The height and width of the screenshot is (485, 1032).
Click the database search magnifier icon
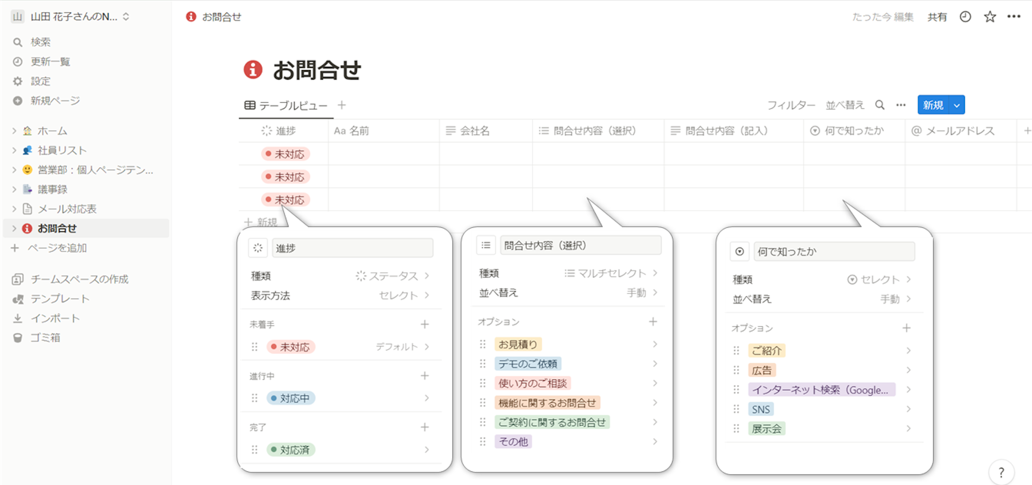click(x=880, y=105)
